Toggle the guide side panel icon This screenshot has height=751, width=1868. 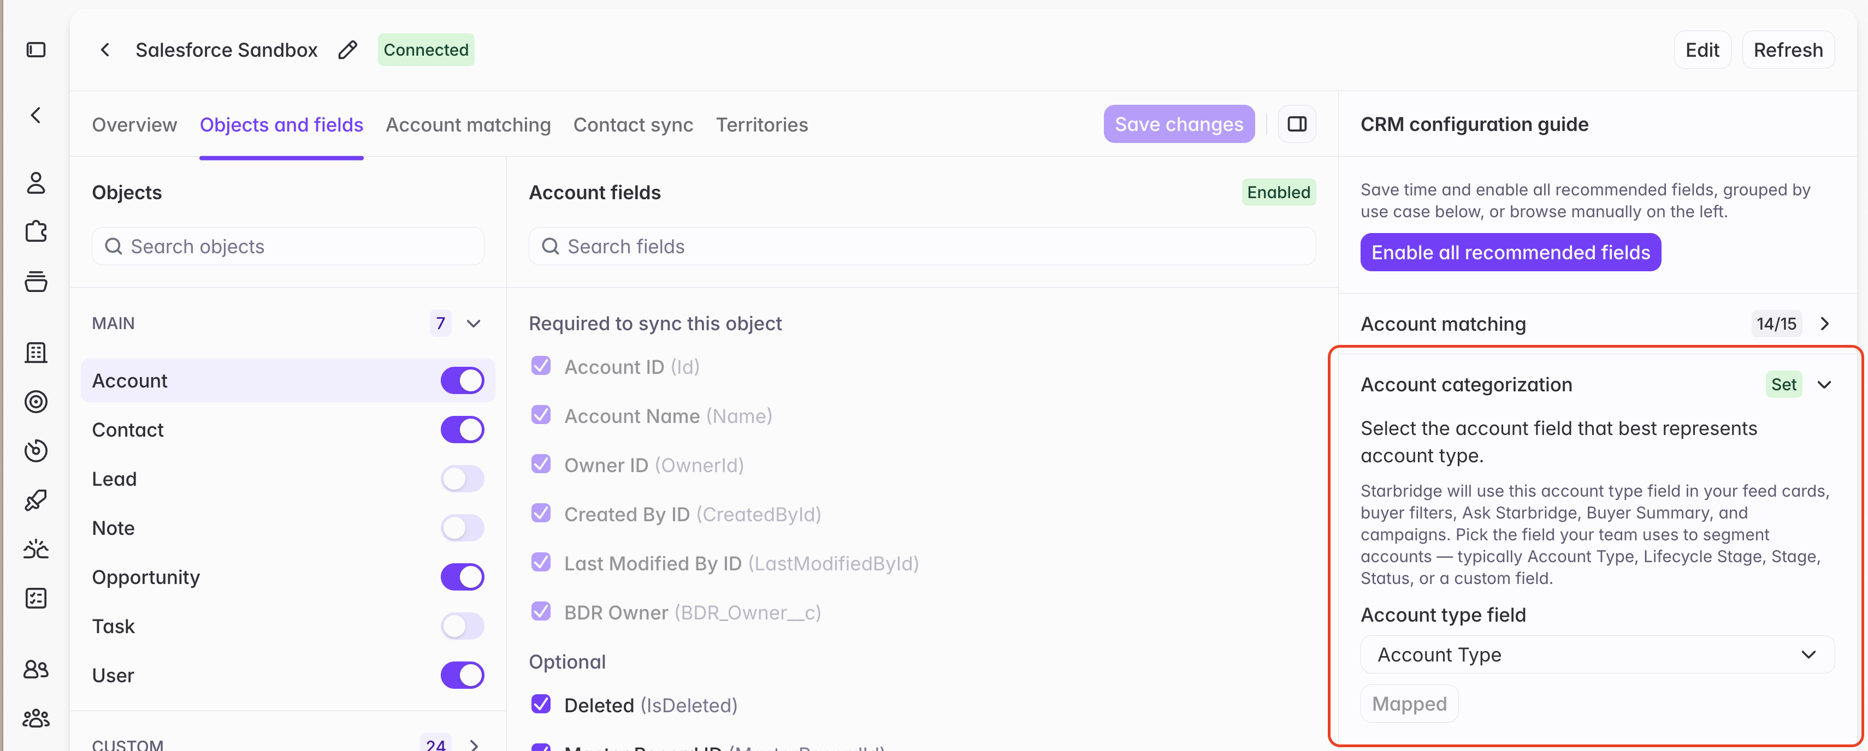1297,124
